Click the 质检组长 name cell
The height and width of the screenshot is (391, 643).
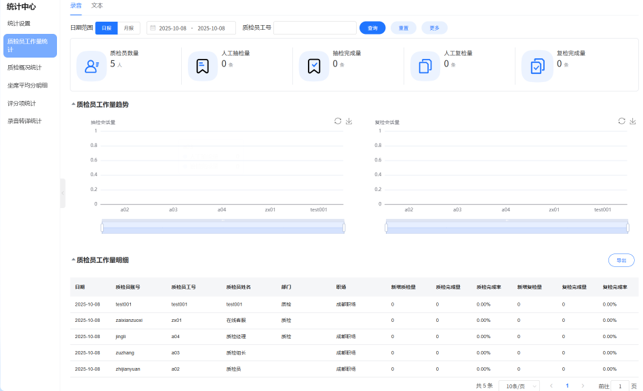click(x=236, y=352)
